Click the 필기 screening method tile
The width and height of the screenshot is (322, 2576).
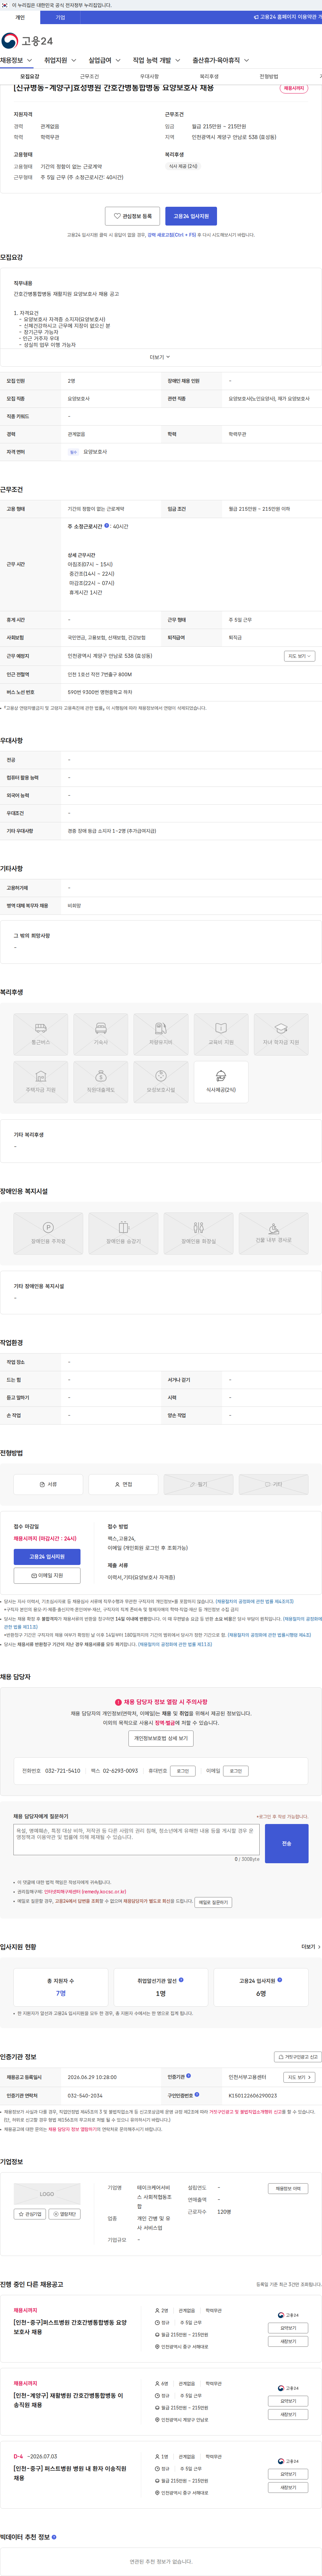[x=198, y=1484]
